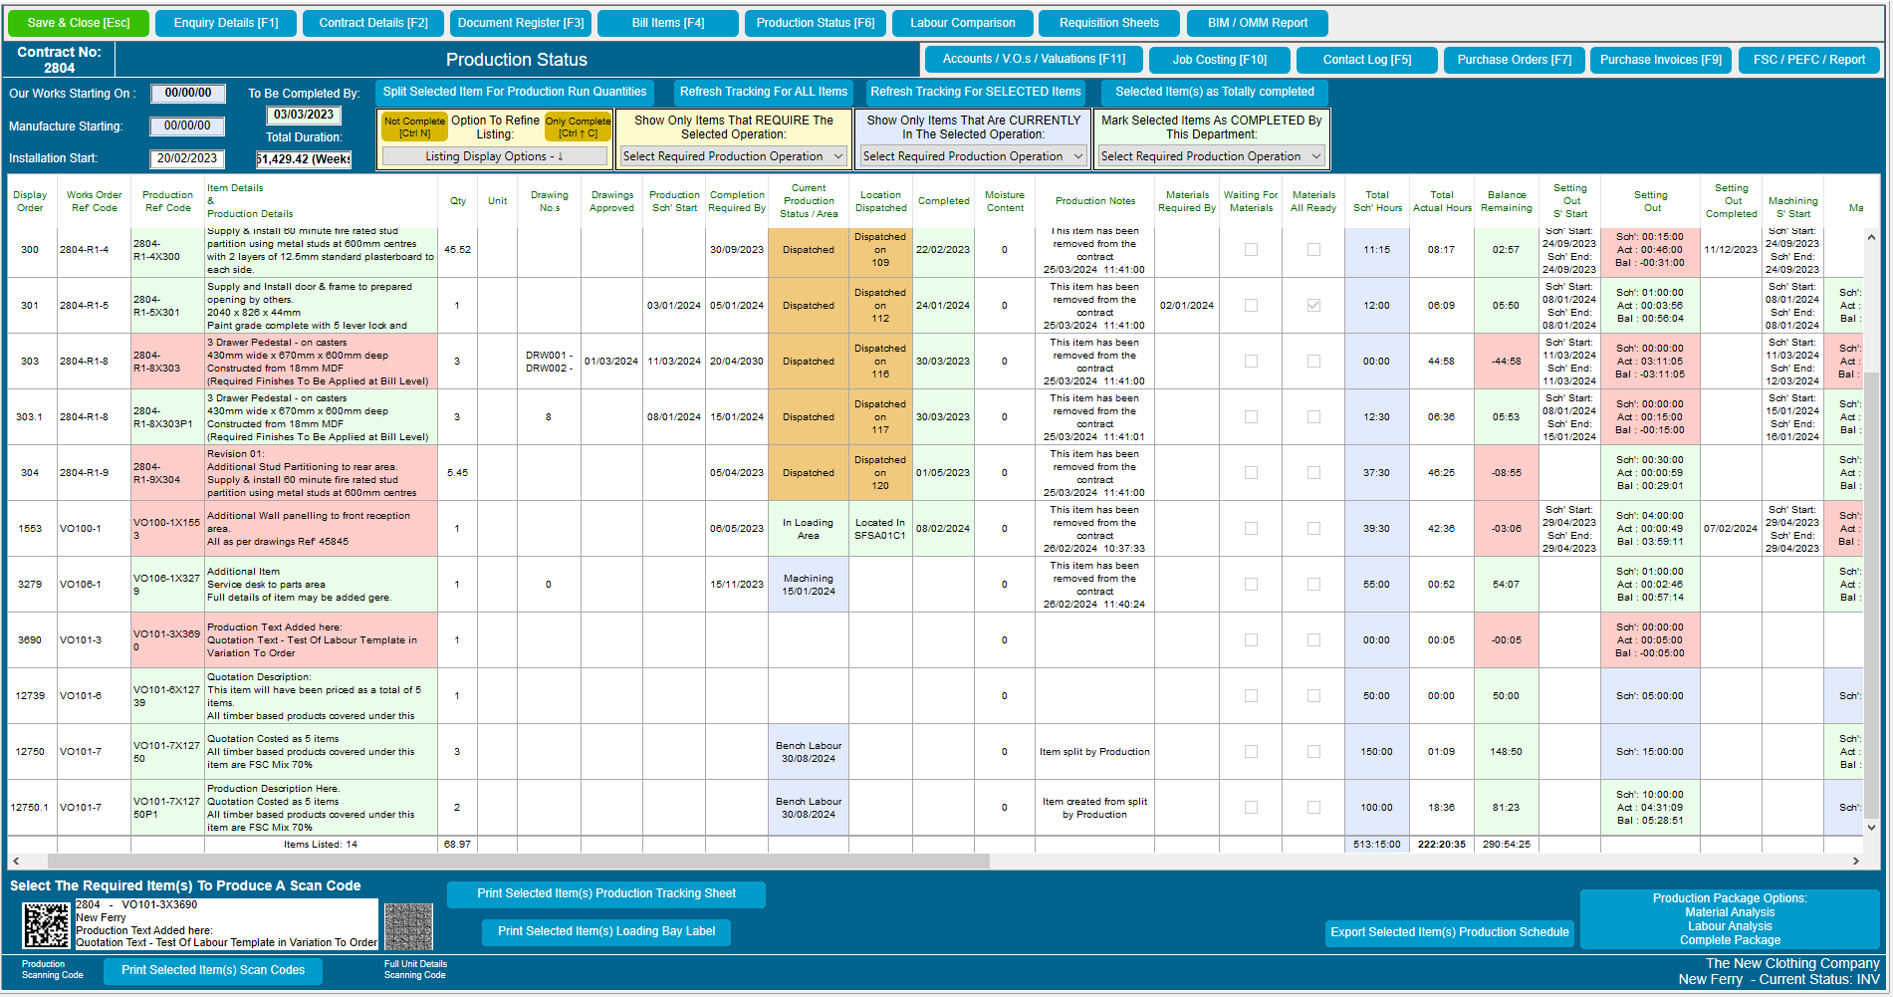Viewport: 1893px width, 997px height.
Task: Toggle the Not Complete [Ctrl N] filter
Action: tap(413, 126)
